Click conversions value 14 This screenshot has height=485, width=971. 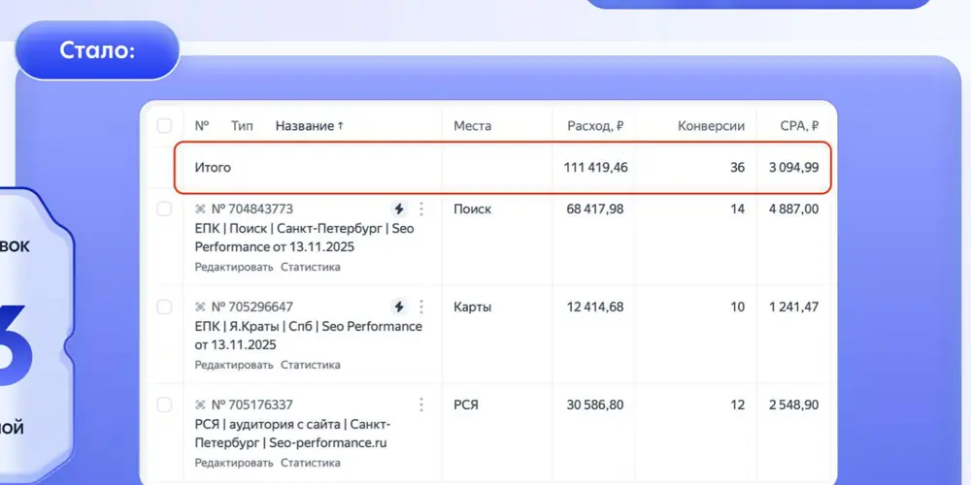pos(738,210)
